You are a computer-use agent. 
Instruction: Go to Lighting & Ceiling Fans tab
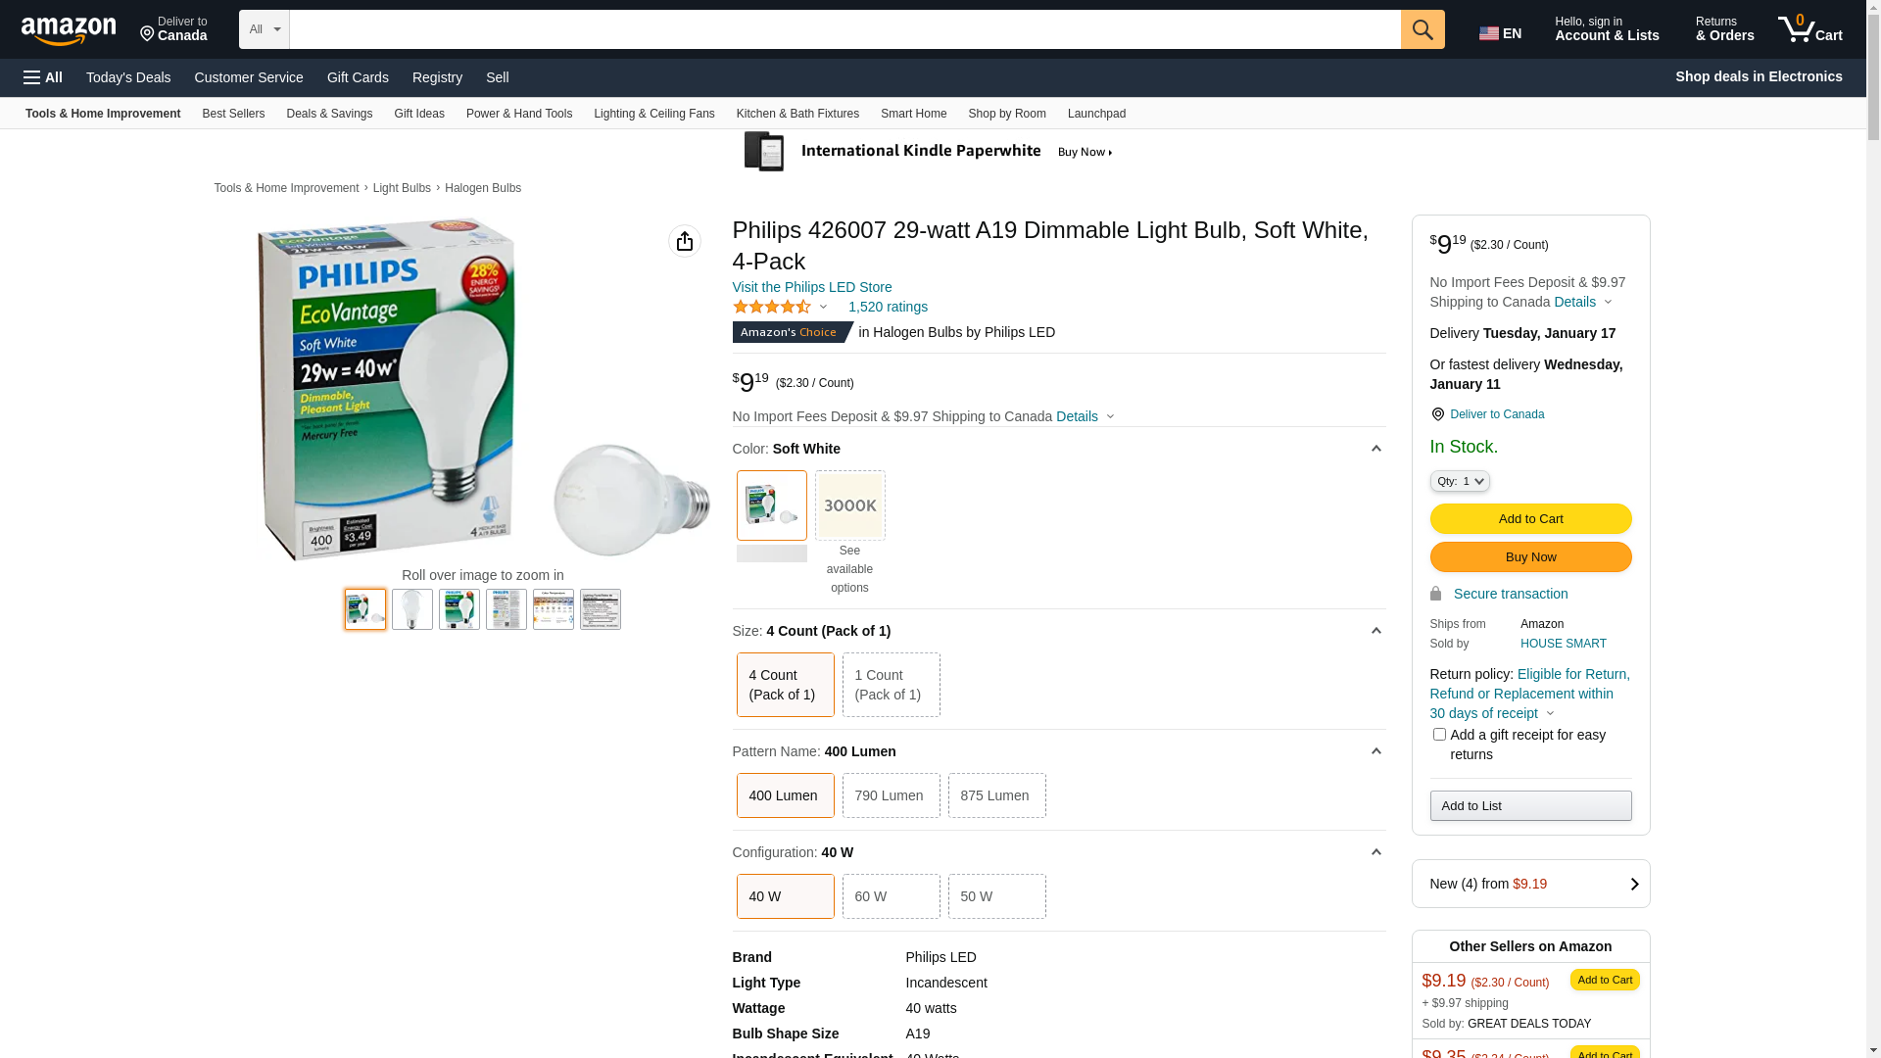tap(653, 114)
